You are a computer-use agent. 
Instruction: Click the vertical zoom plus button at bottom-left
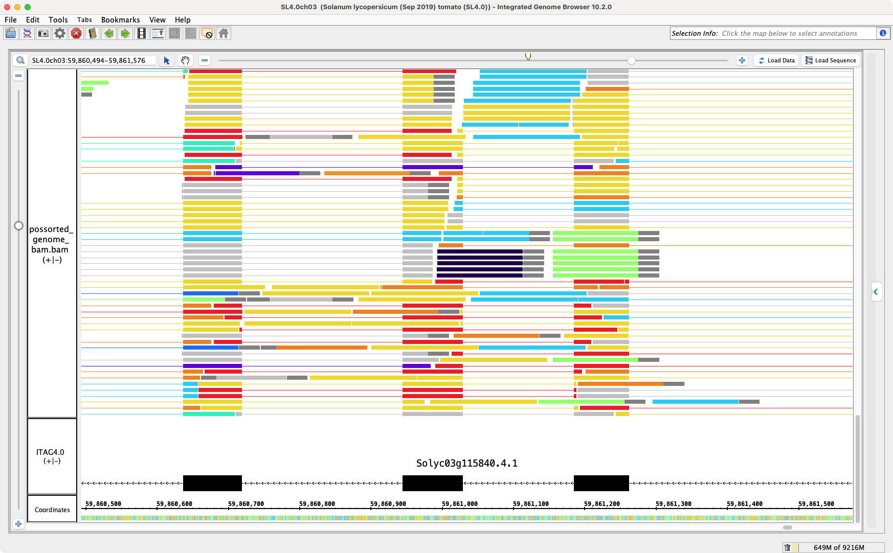pos(18,524)
